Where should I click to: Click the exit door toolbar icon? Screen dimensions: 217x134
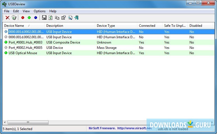(77, 18)
